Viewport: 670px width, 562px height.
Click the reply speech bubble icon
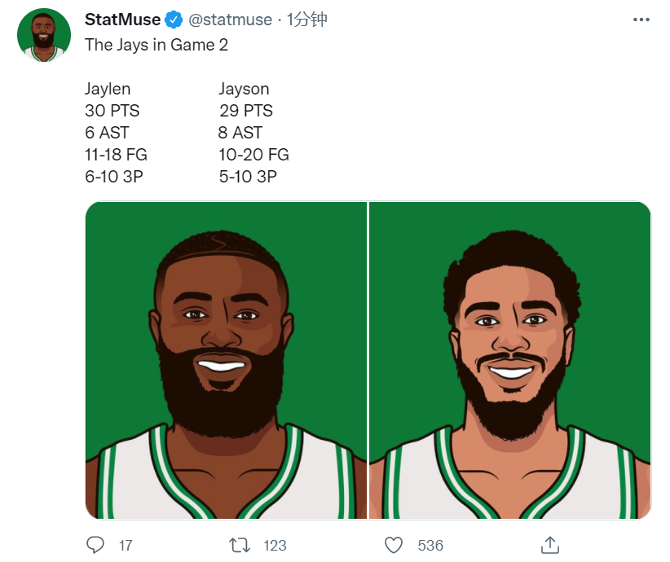click(x=95, y=545)
